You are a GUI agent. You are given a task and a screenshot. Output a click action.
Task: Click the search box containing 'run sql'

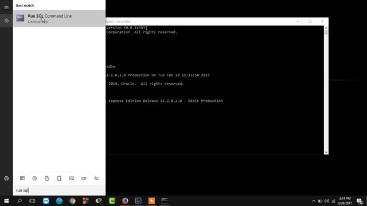59,191
